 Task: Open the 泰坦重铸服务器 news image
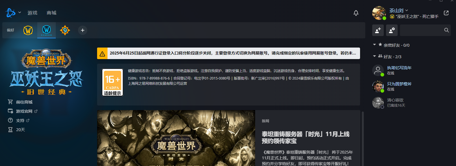click(x=176, y=138)
